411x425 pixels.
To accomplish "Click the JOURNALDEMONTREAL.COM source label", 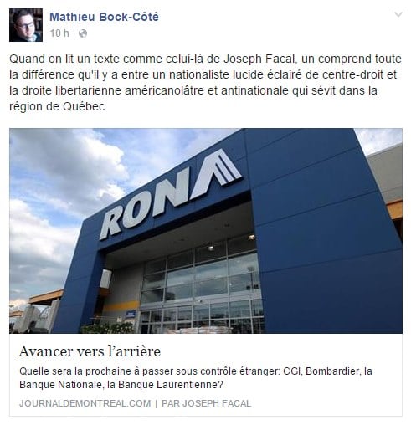I will [x=85, y=403].
